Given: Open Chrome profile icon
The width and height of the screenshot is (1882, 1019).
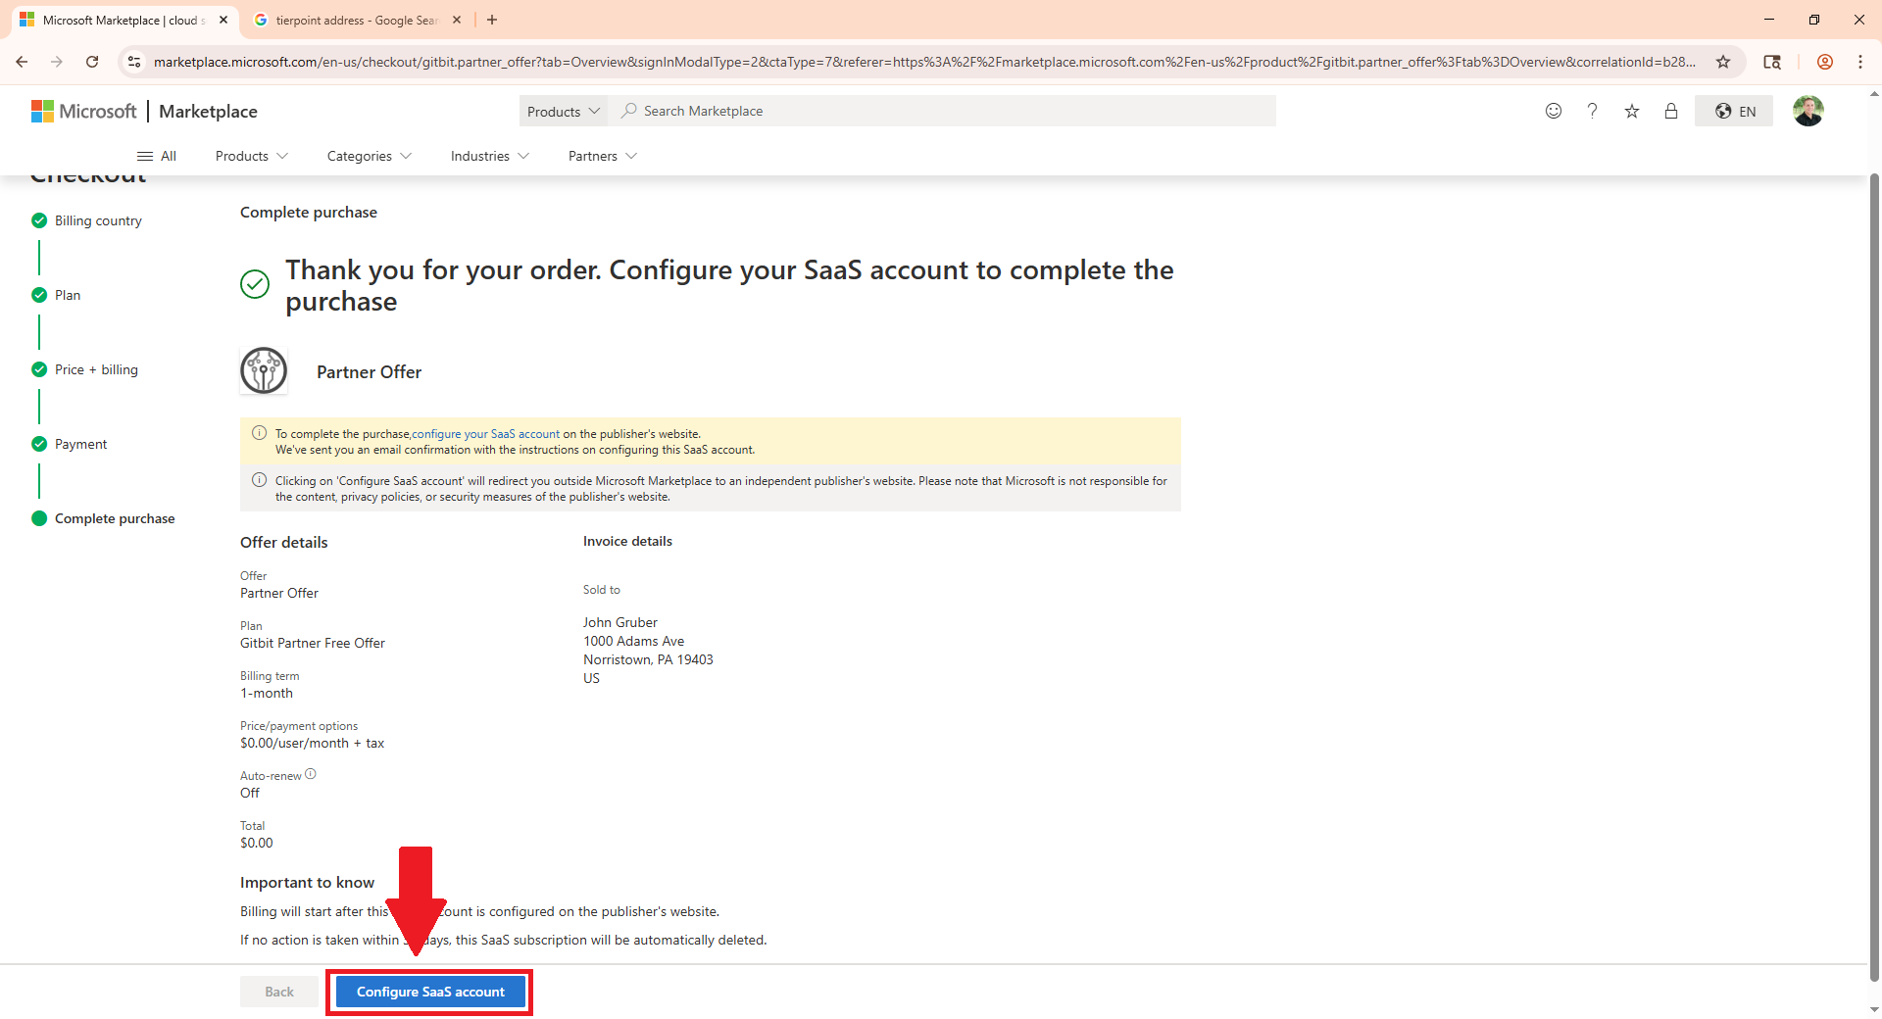Looking at the screenshot, I should click(x=1825, y=62).
